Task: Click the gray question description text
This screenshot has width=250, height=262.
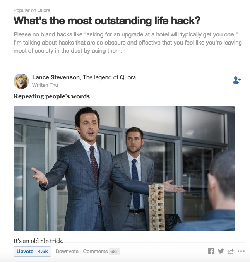Action: [x=128, y=43]
